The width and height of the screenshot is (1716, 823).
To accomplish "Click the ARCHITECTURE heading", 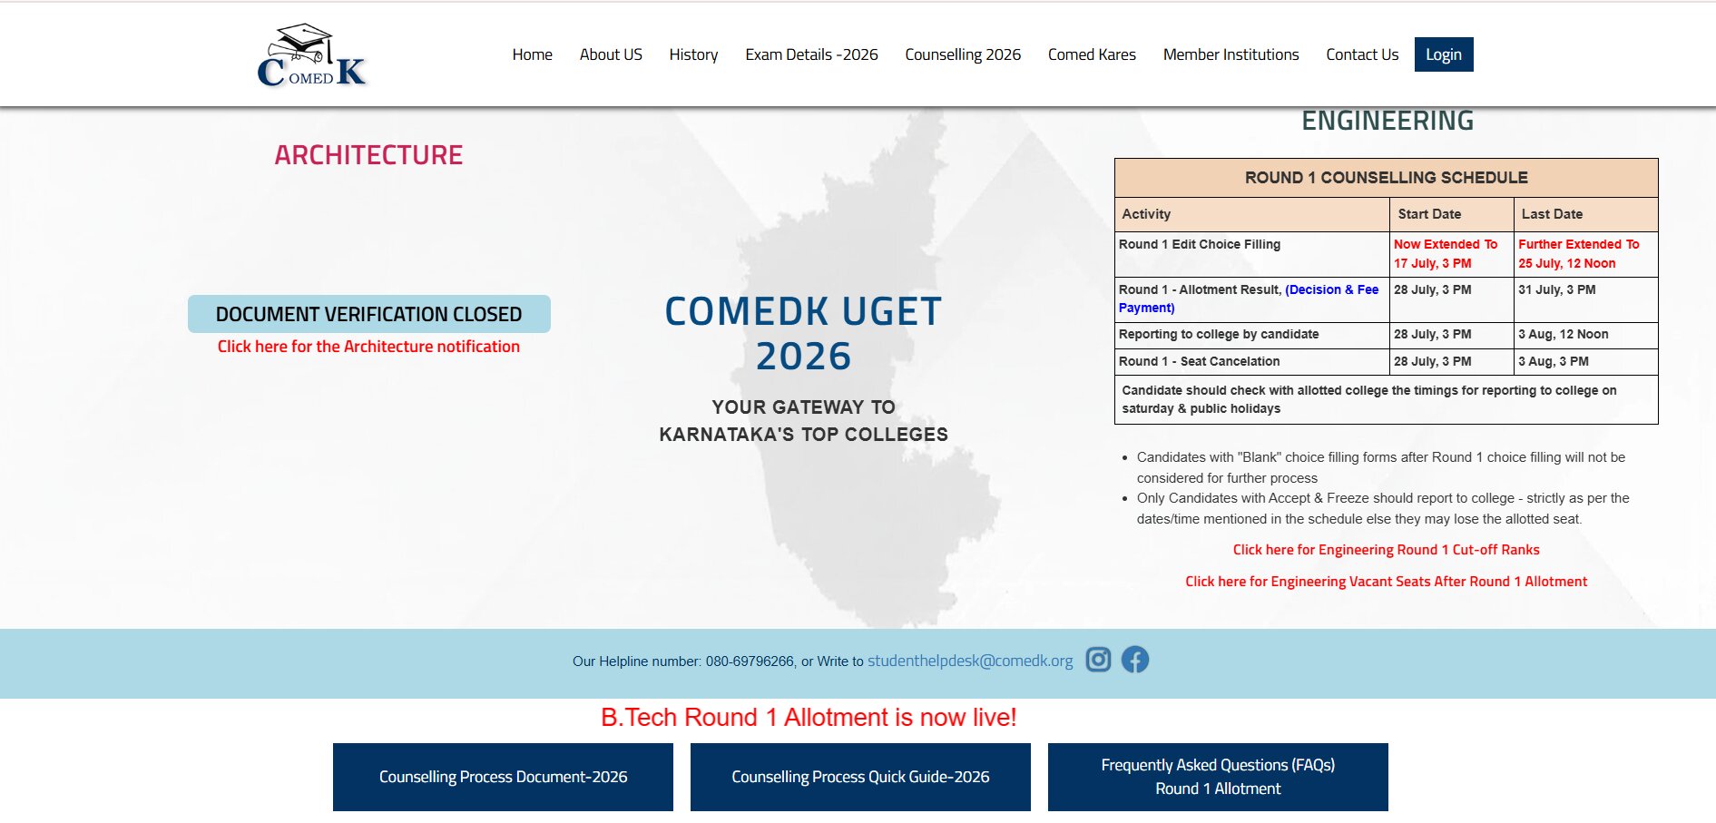I will click(368, 155).
